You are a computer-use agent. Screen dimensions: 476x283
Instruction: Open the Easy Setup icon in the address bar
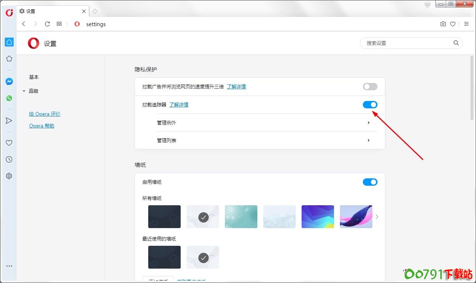coord(466,24)
